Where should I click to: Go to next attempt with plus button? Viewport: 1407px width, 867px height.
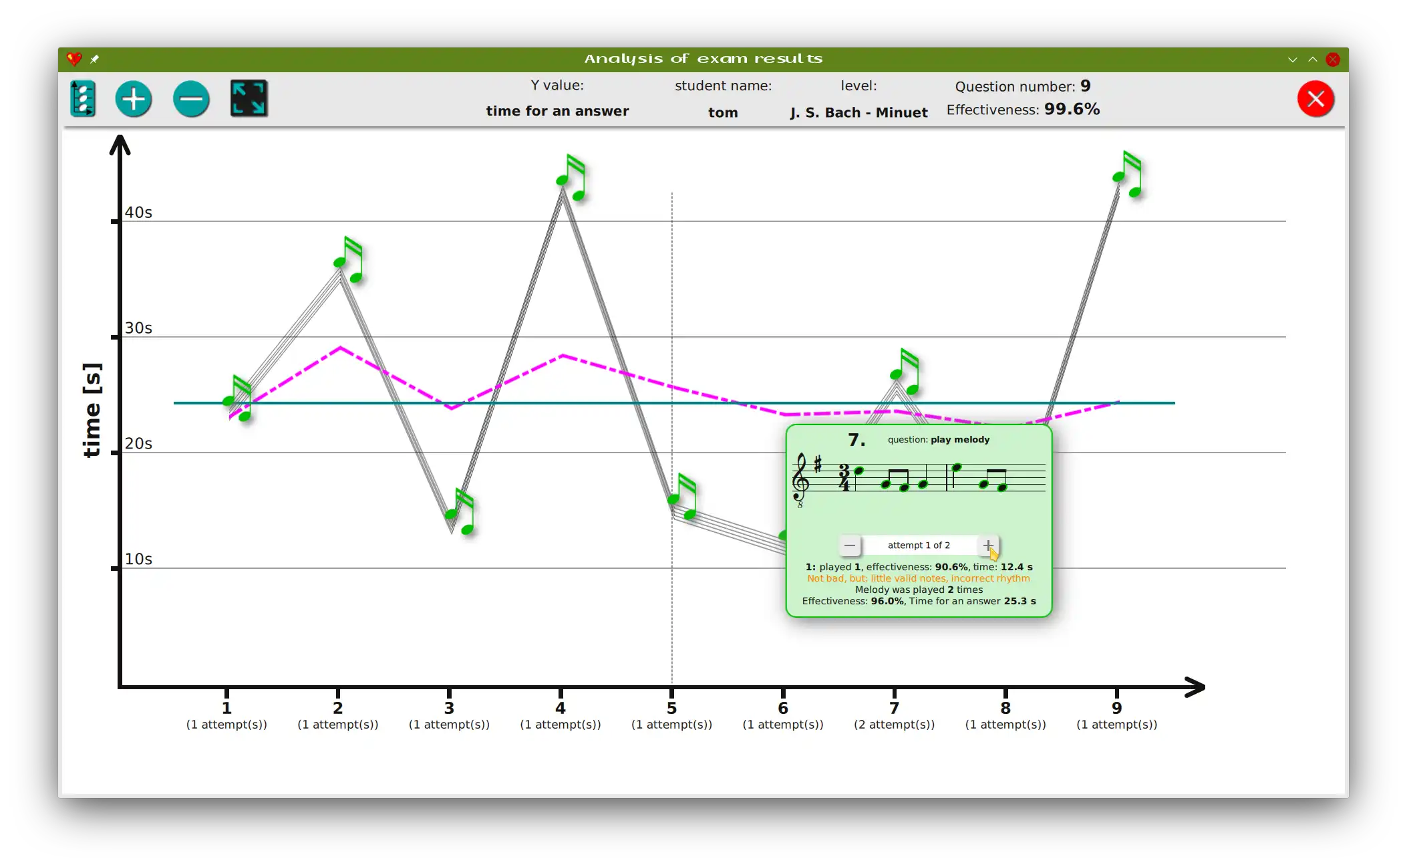point(987,545)
